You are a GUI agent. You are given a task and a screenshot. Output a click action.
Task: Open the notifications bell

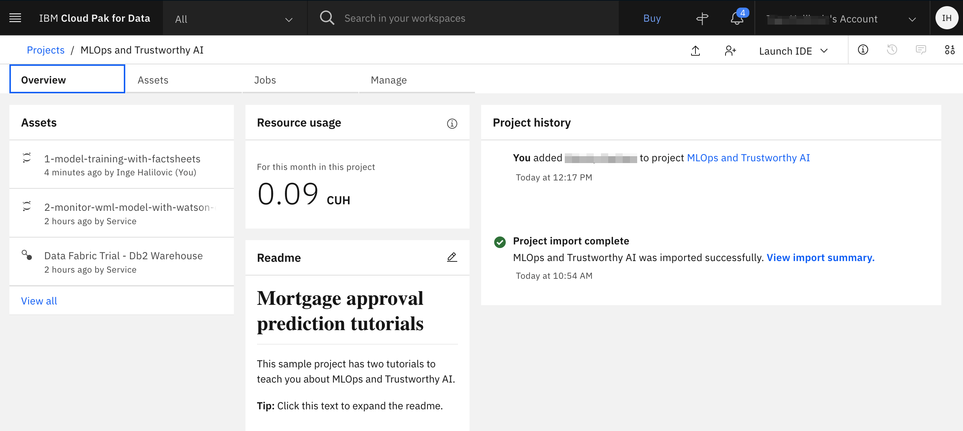point(737,18)
